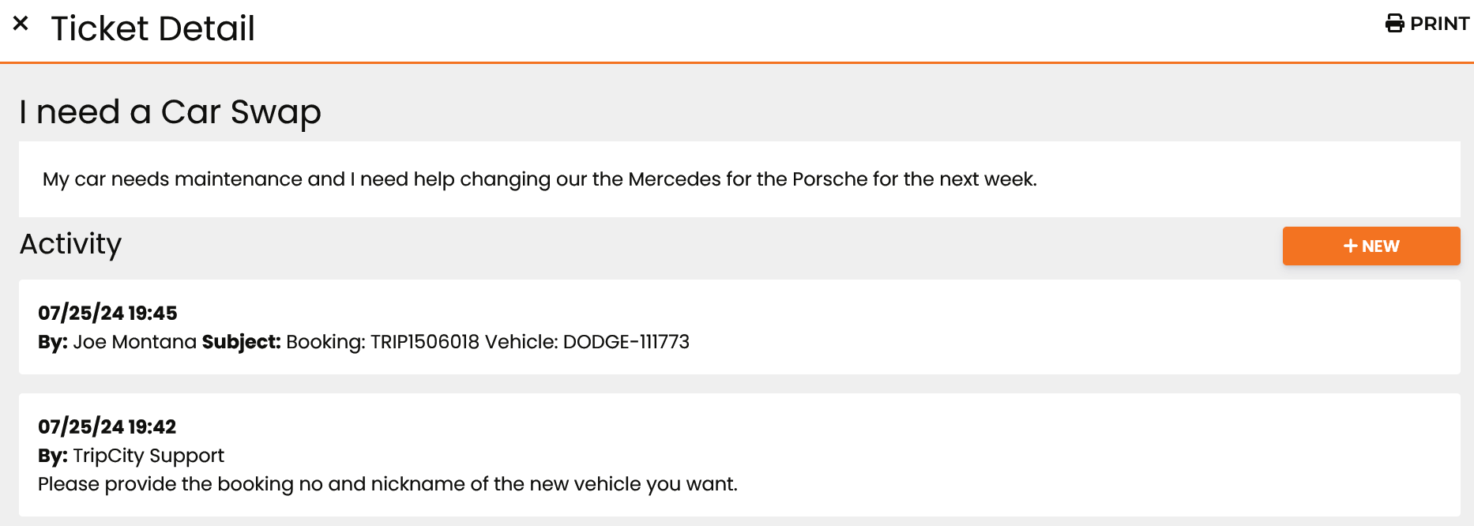1474x526 pixels.
Task: Open the 07/25/24 19:45 activity entry
Action: (x=739, y=327)
